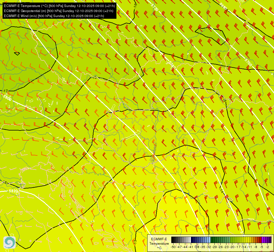Click the -44 value in the colour legend
The image size is (274, 252).
click(185, 247)
